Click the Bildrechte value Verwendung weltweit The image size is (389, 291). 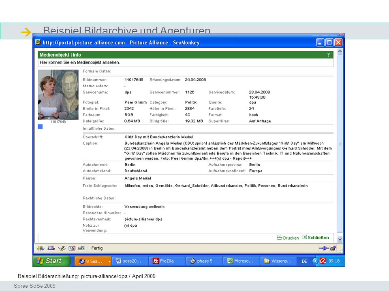[145, 207]
